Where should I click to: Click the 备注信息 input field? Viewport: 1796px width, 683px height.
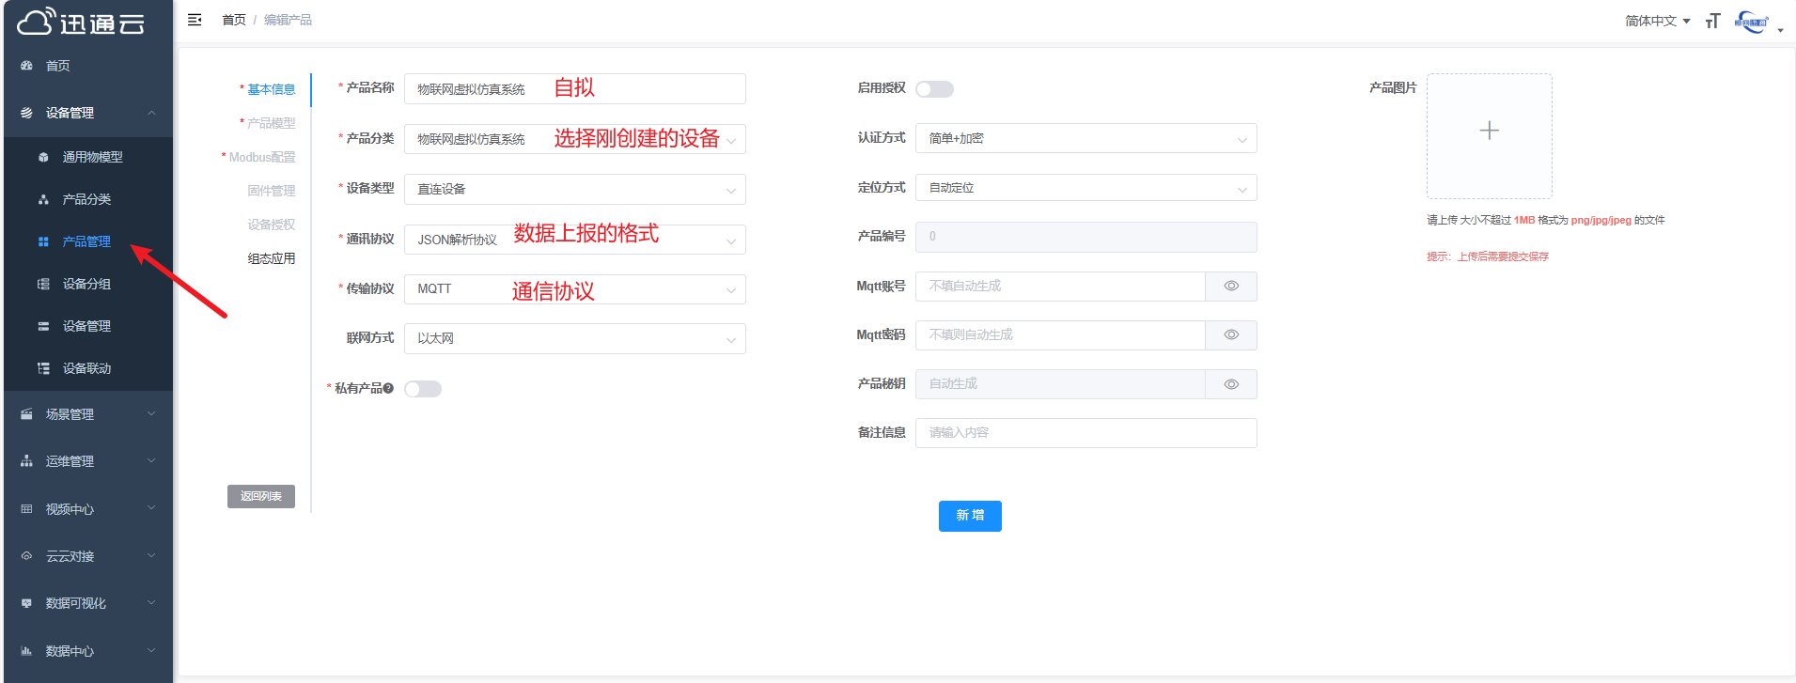click(x=1085, y=433)
